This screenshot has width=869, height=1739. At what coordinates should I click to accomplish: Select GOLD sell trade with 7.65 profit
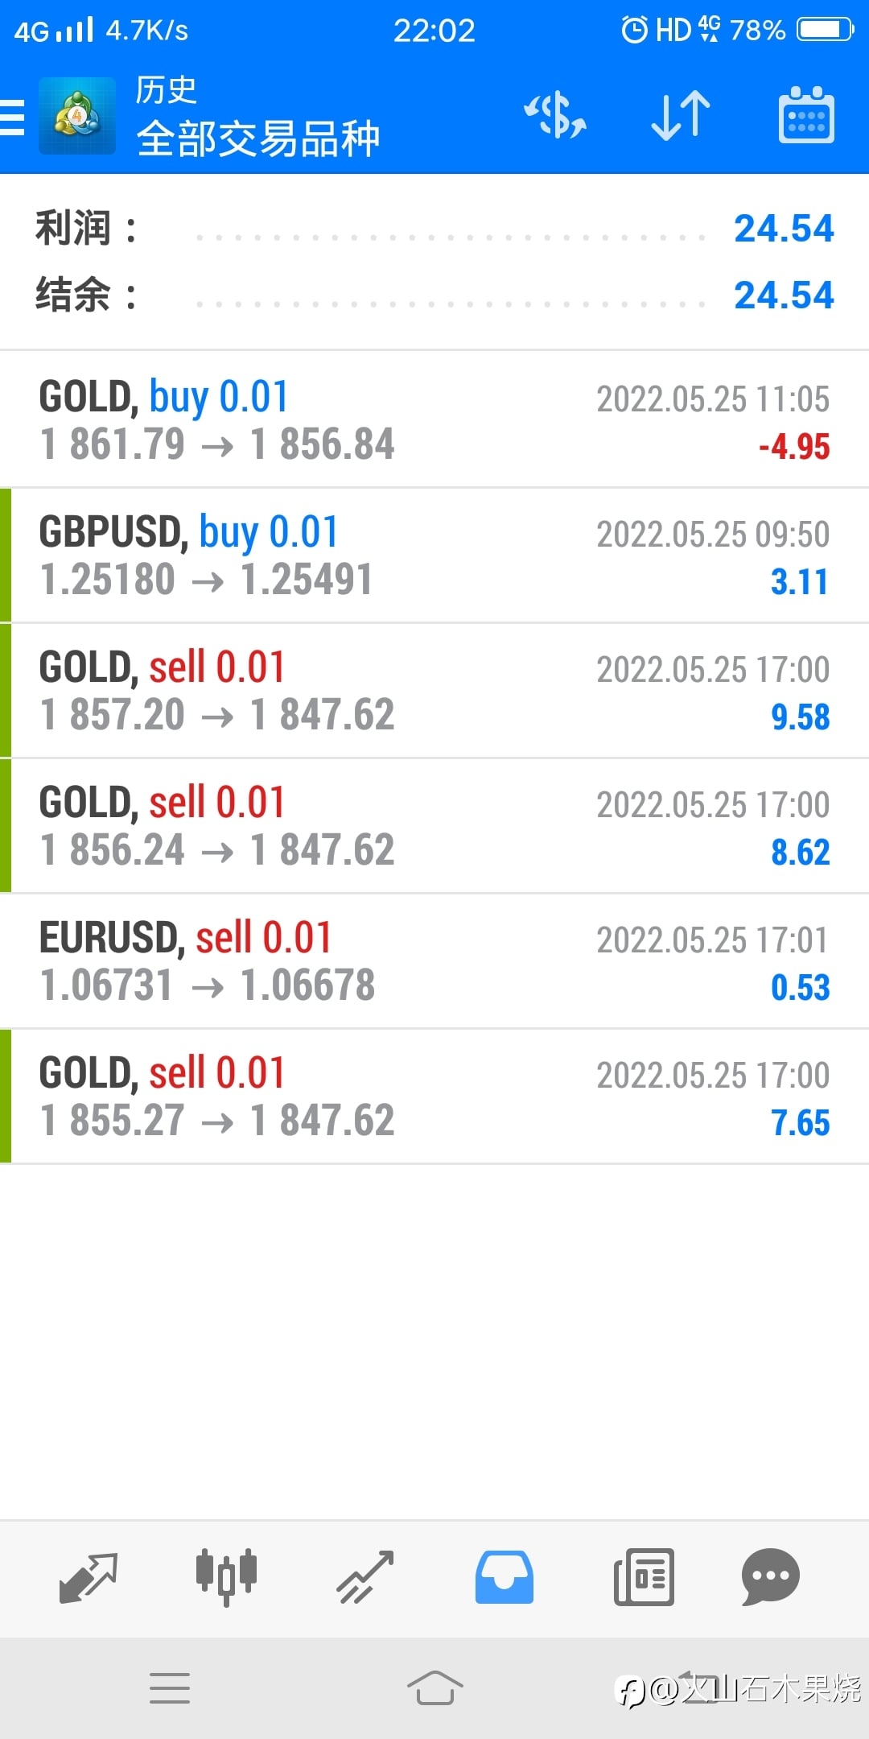tap(434, 1096)
